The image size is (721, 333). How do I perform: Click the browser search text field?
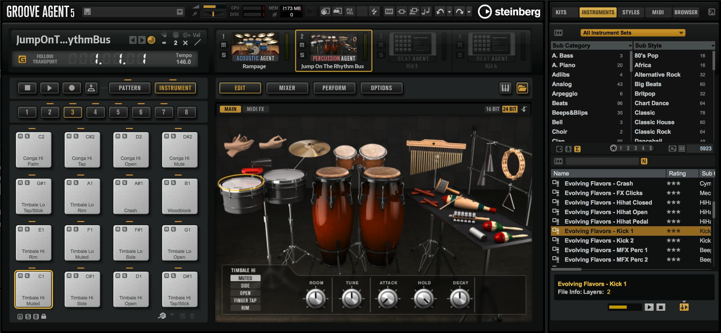(x=602, y=161)
